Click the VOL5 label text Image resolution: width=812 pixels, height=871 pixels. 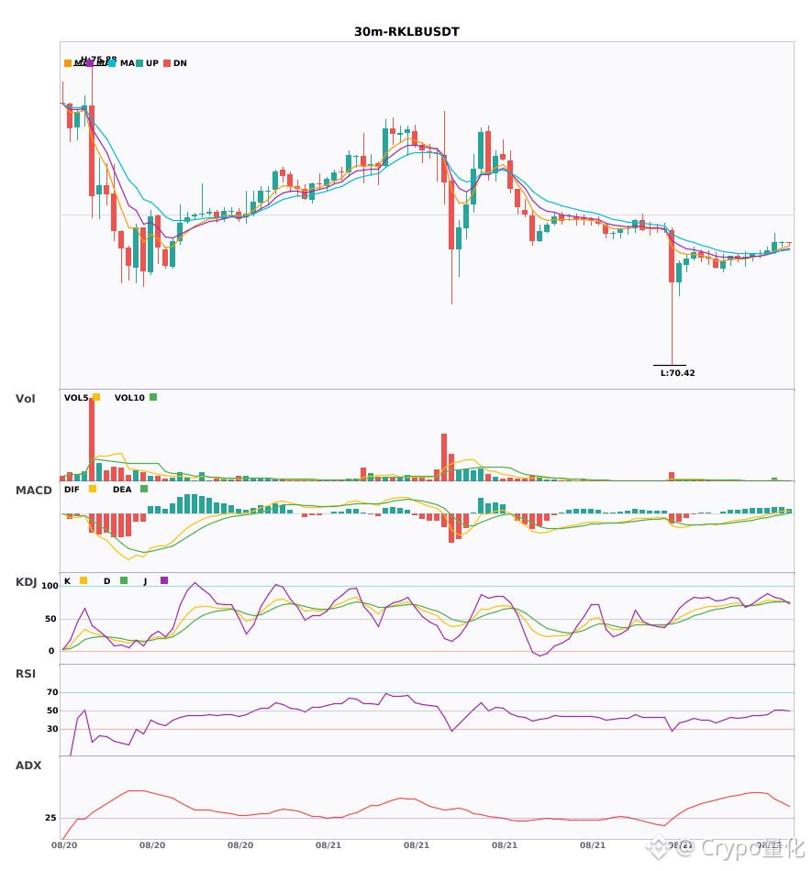(76, 398)
